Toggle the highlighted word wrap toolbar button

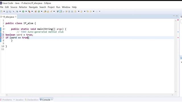61,11
